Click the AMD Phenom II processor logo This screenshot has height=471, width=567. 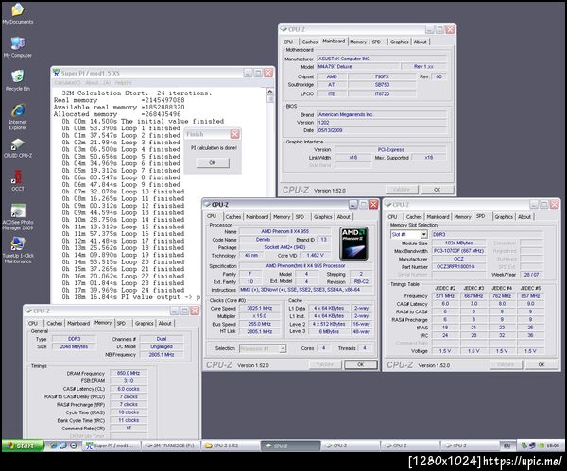[354, 244]
